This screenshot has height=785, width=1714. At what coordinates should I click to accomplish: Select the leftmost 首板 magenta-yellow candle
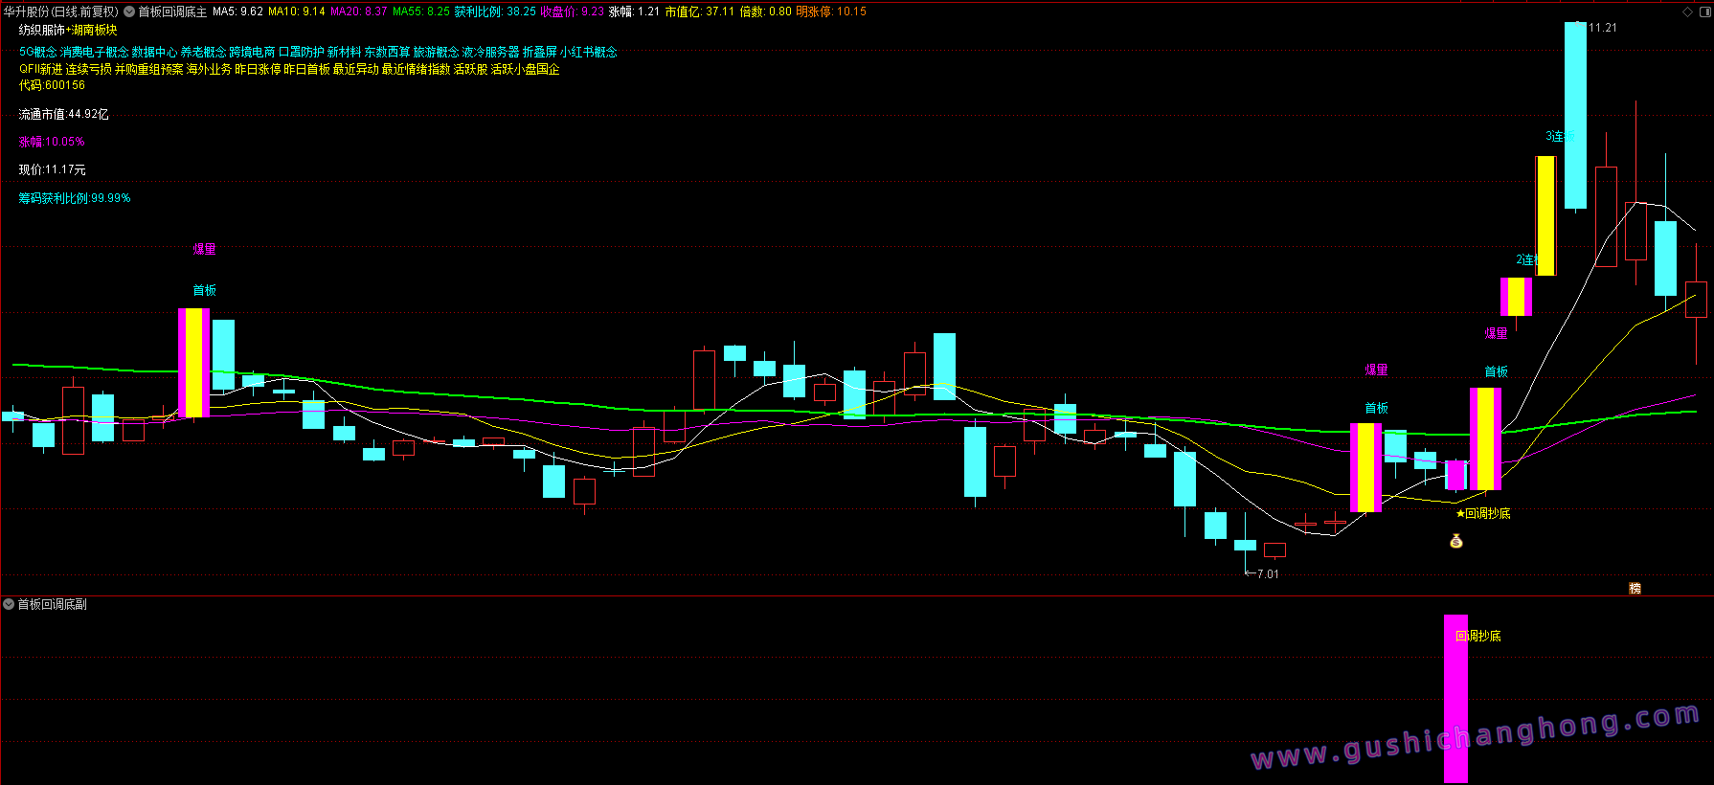click(x=193, y=362)
